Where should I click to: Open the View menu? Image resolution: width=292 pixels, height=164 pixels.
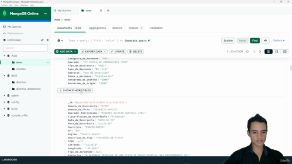[x=16, y=5]
